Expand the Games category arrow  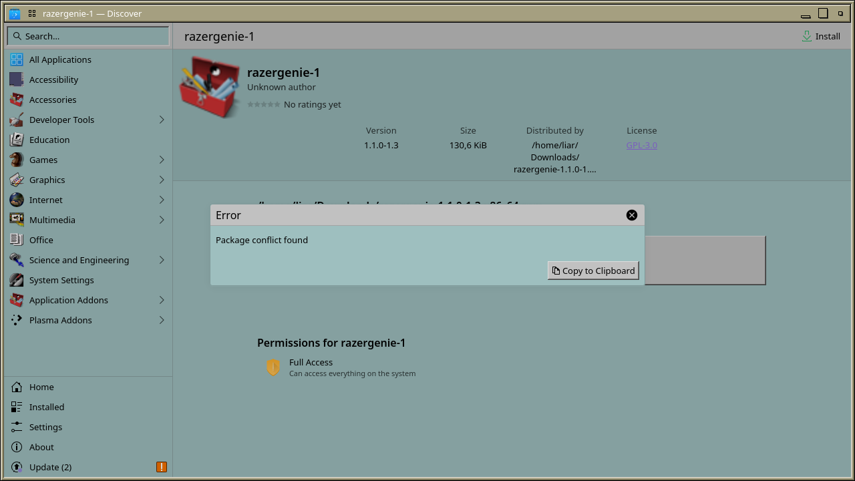pos(162,160)
